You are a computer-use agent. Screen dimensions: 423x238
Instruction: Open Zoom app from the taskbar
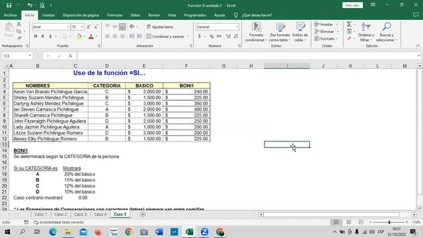[204, 232]
